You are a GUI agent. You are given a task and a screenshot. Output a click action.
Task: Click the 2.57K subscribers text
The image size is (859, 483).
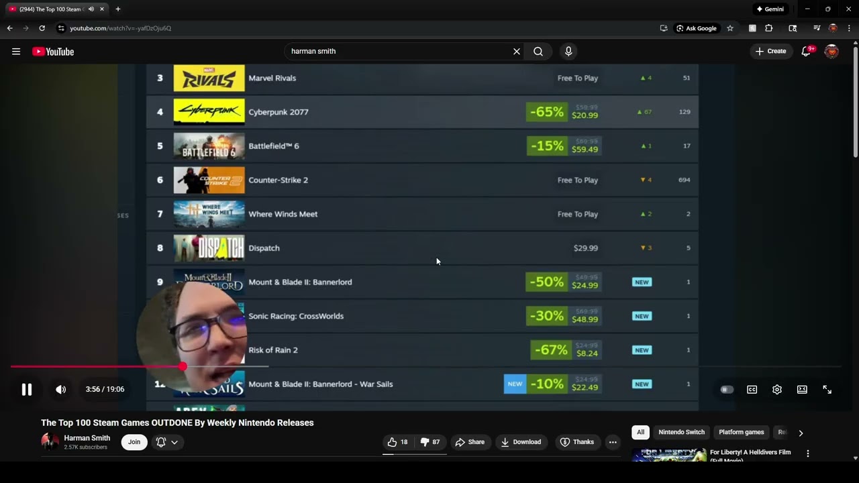click(85, 447)
